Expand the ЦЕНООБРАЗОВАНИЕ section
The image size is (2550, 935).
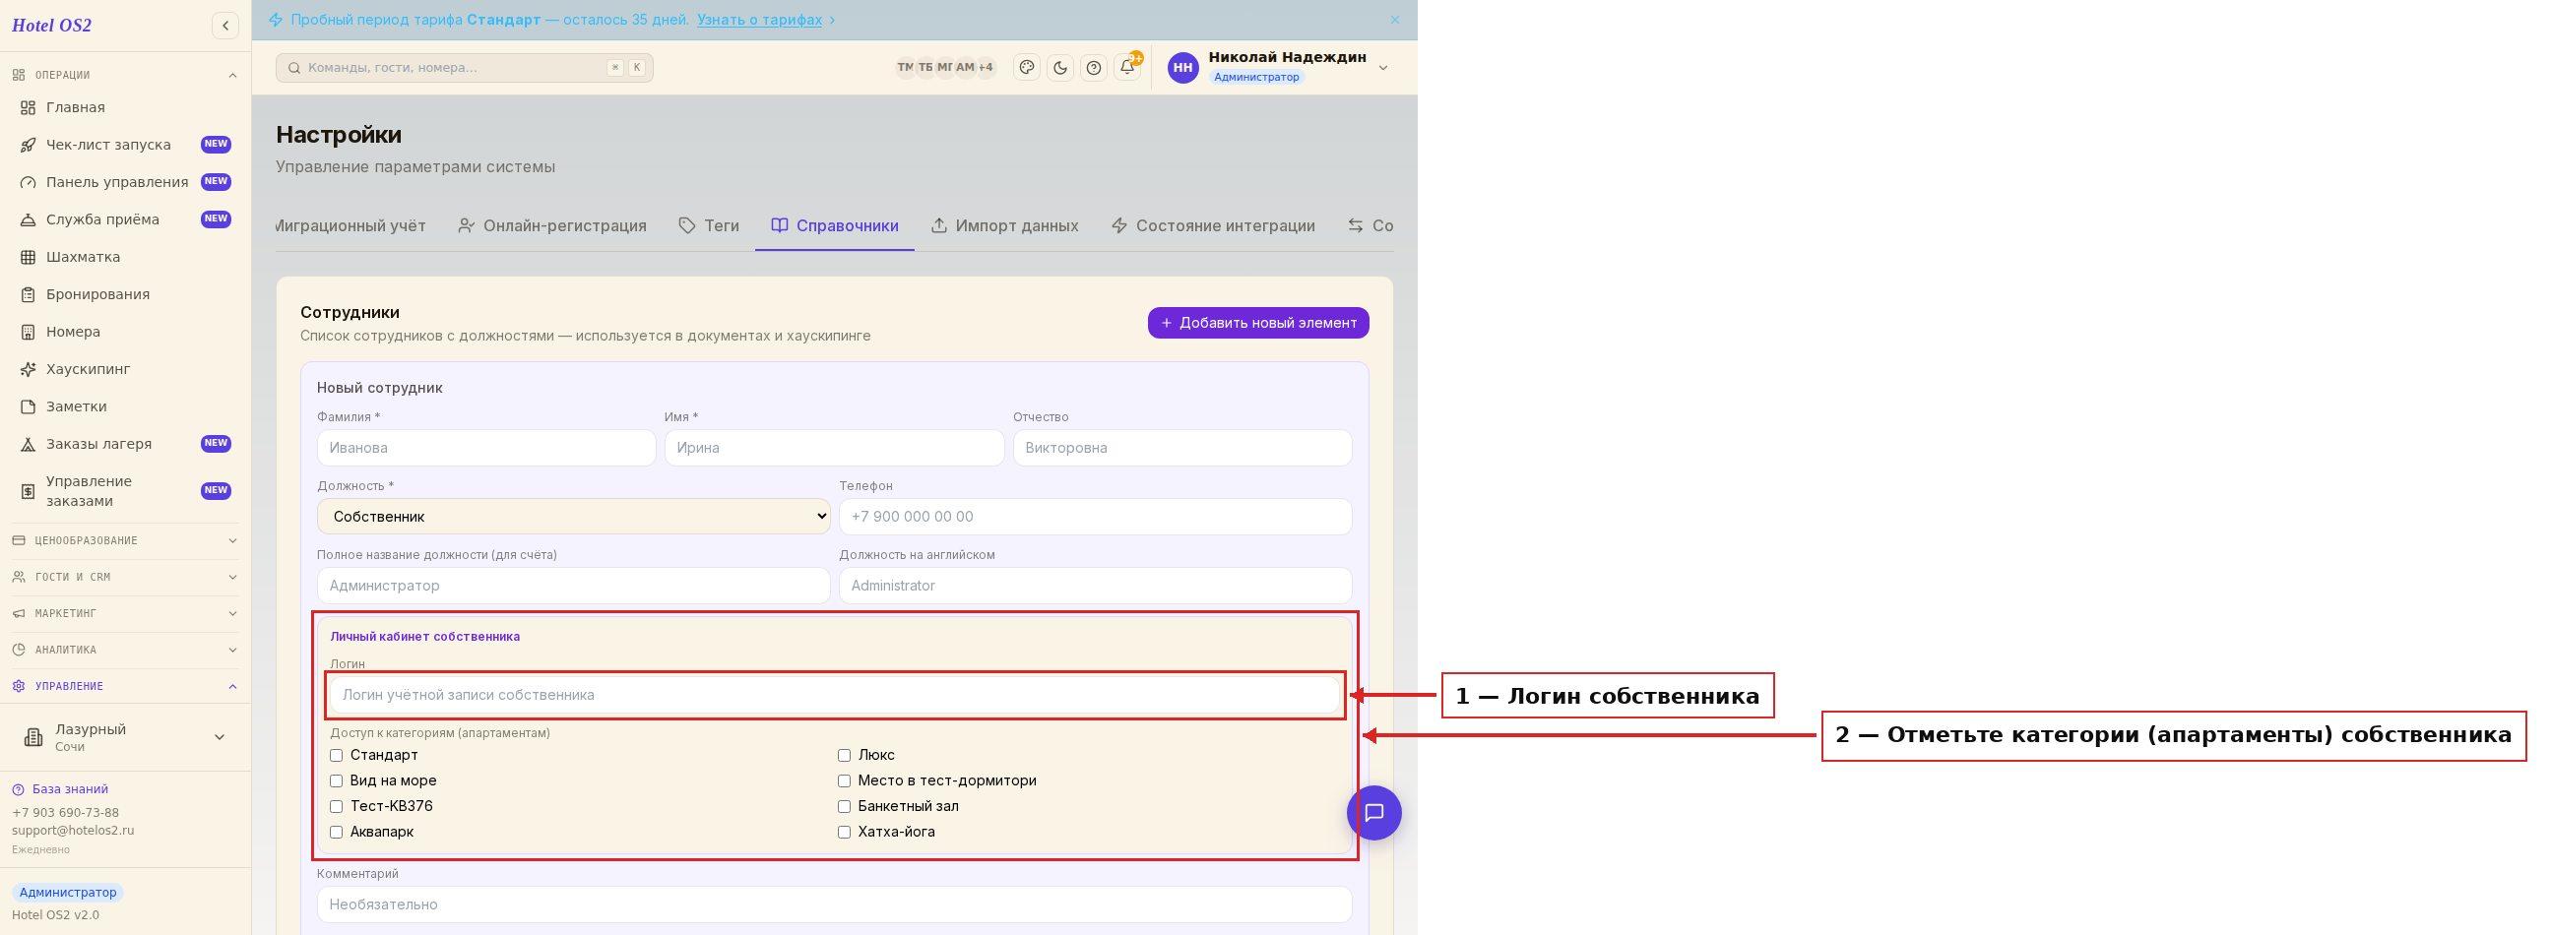pos(125,540)
